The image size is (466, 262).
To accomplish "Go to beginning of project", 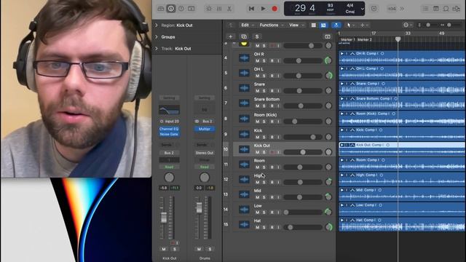I will pyautogui.click(x=251, y=9).
